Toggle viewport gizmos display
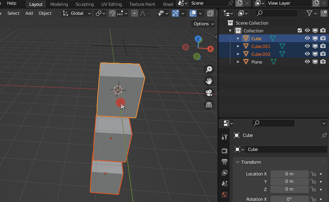Image resolution: width=329 pixels, height=202 pixels. click(175, 13)
